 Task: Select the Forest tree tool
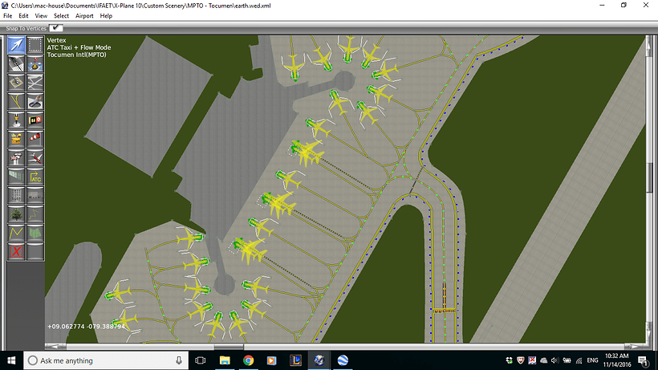click(x=16, y=214)
